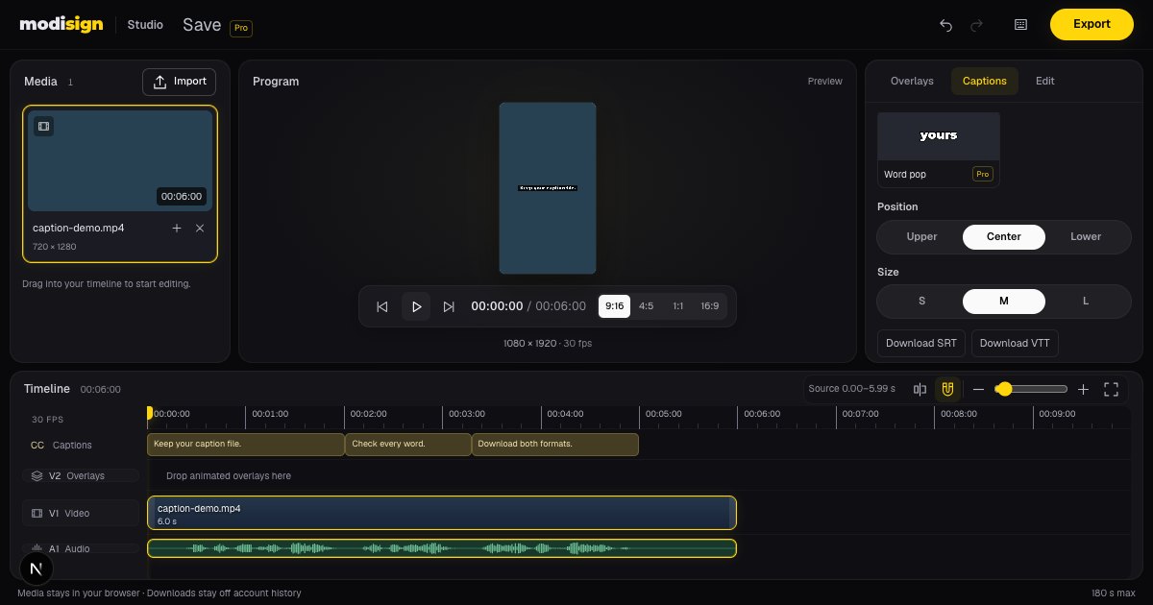Screen dimensions: 1153x605
Task: Click the Pro badge on Word pop
Action: 982,175
